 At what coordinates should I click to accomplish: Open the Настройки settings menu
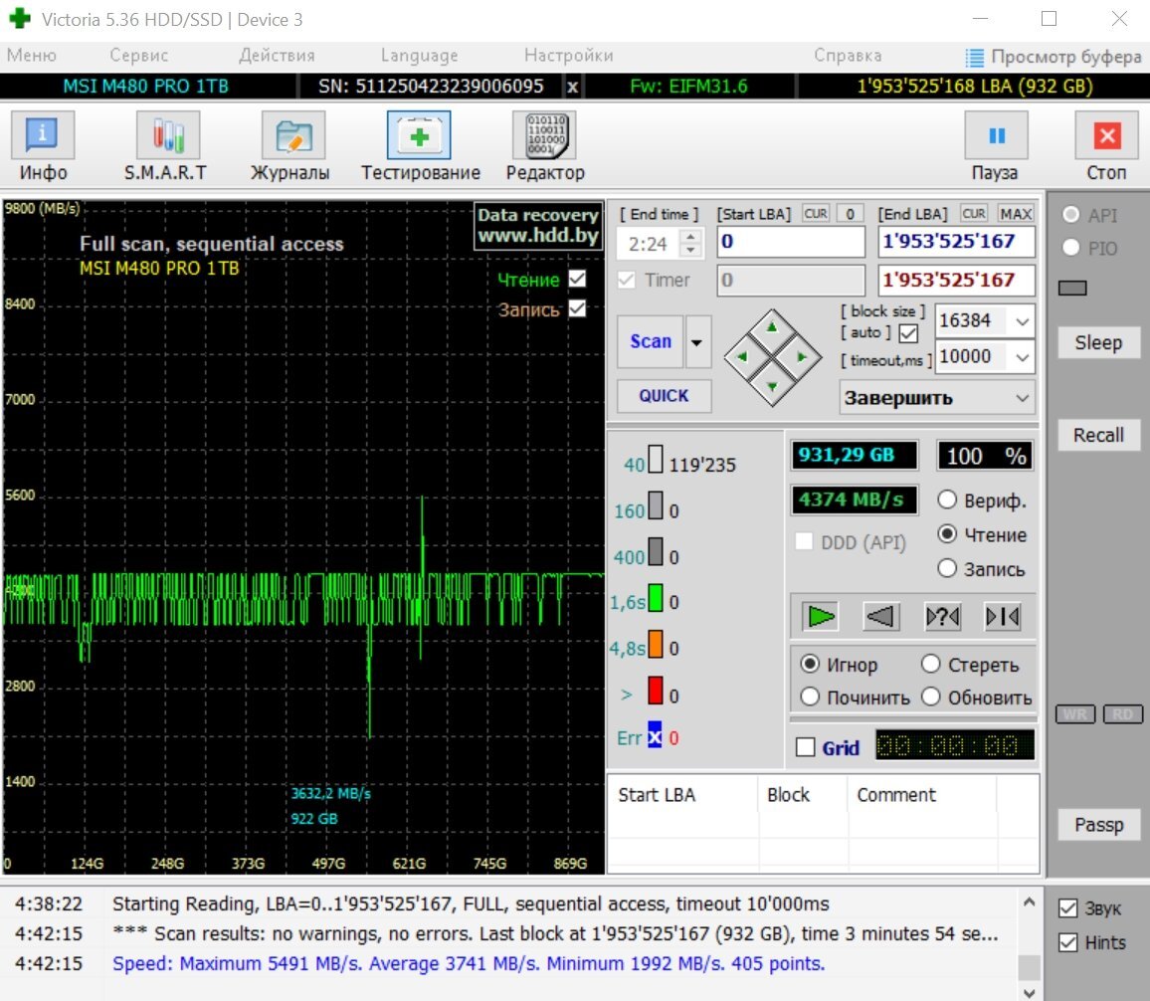[x=568, y=56]
